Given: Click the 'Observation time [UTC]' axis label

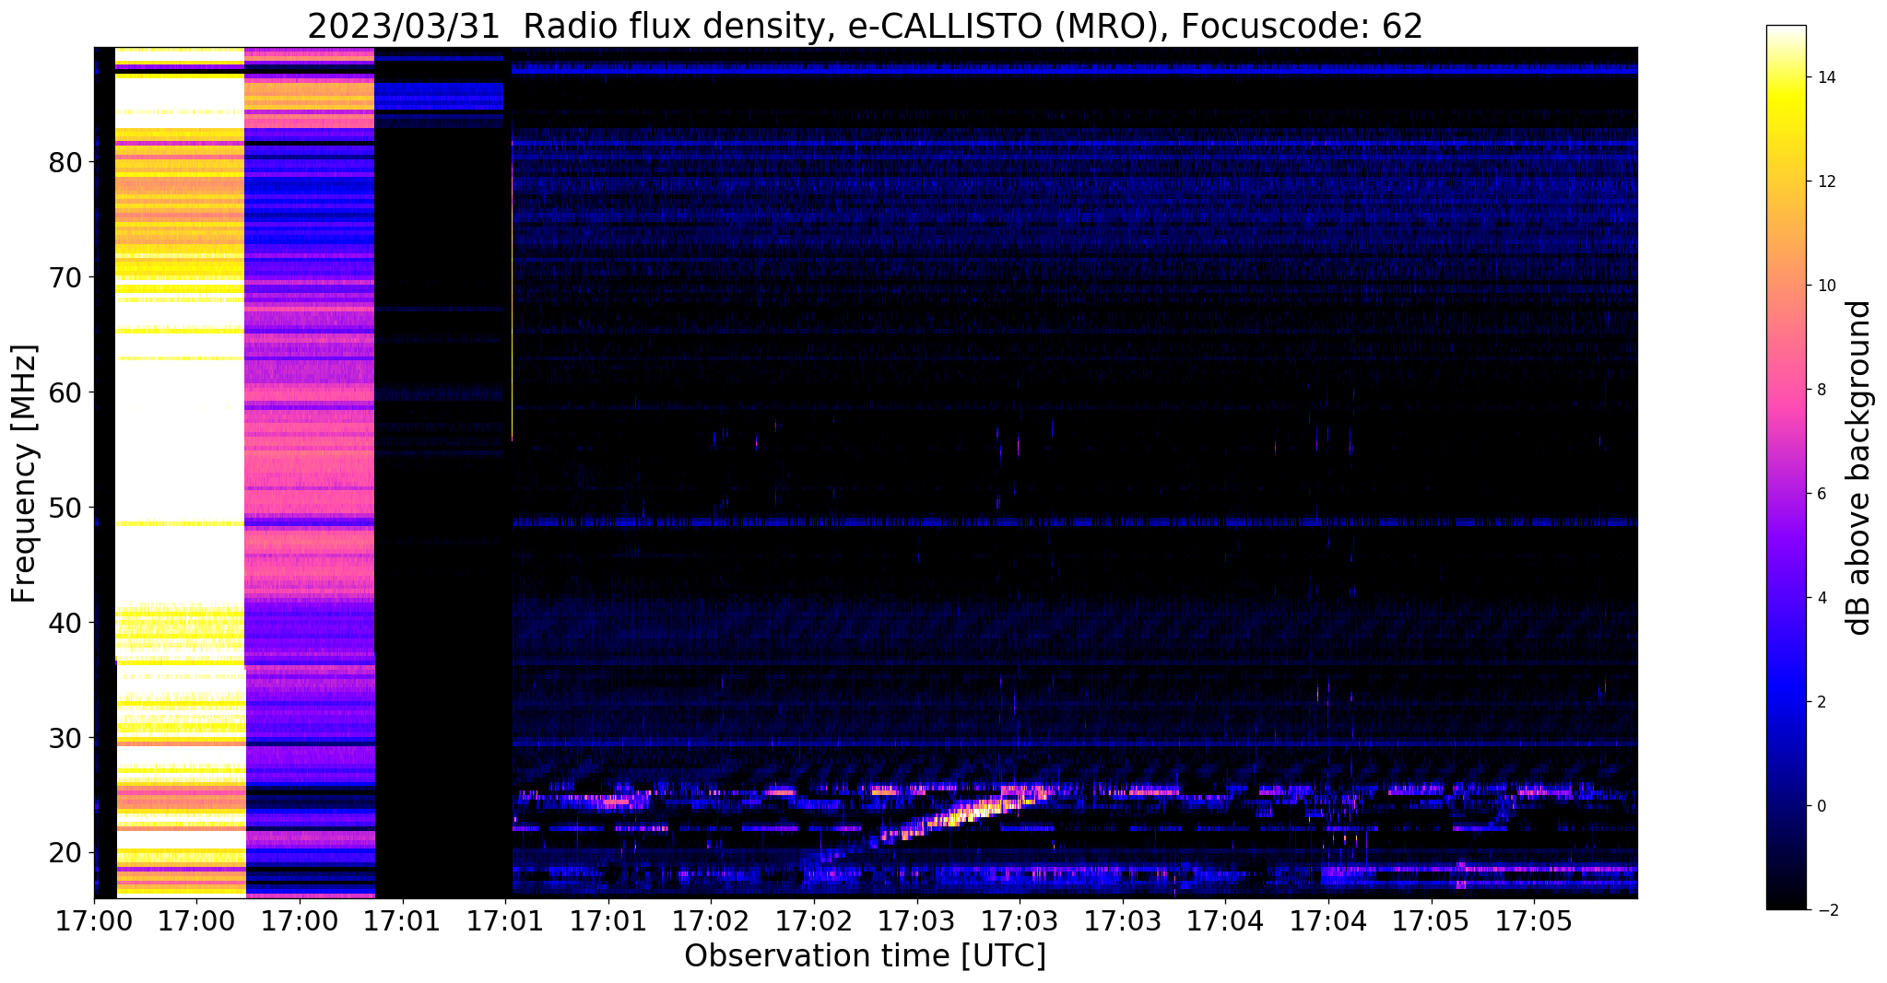Looking at the screenshot, I should pos(865,955).
